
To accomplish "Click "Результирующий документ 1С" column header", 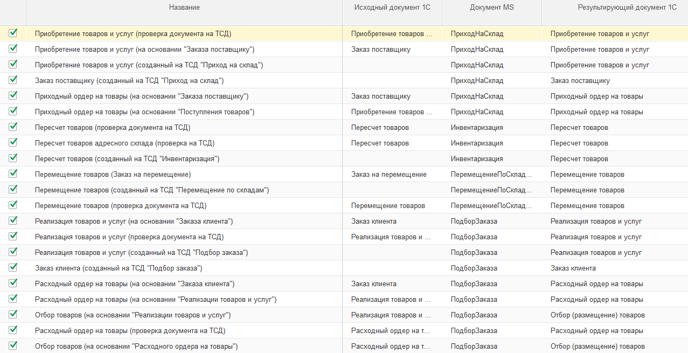I will [x=619, y=8].
